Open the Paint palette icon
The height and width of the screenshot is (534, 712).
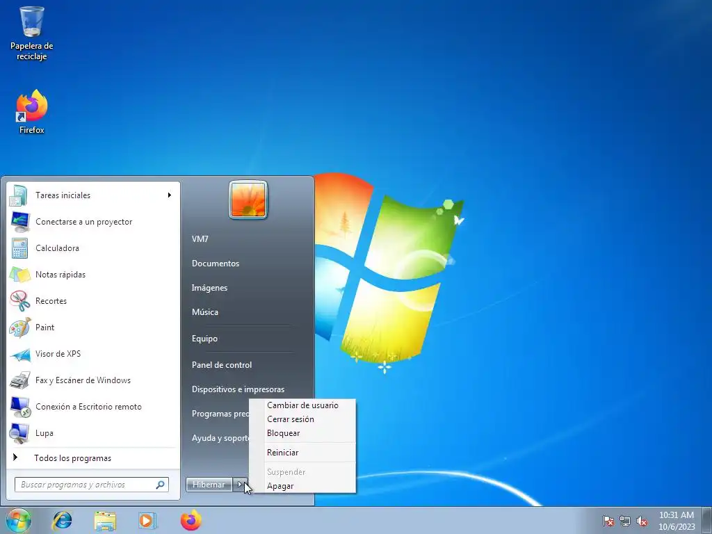click(19, 327)
